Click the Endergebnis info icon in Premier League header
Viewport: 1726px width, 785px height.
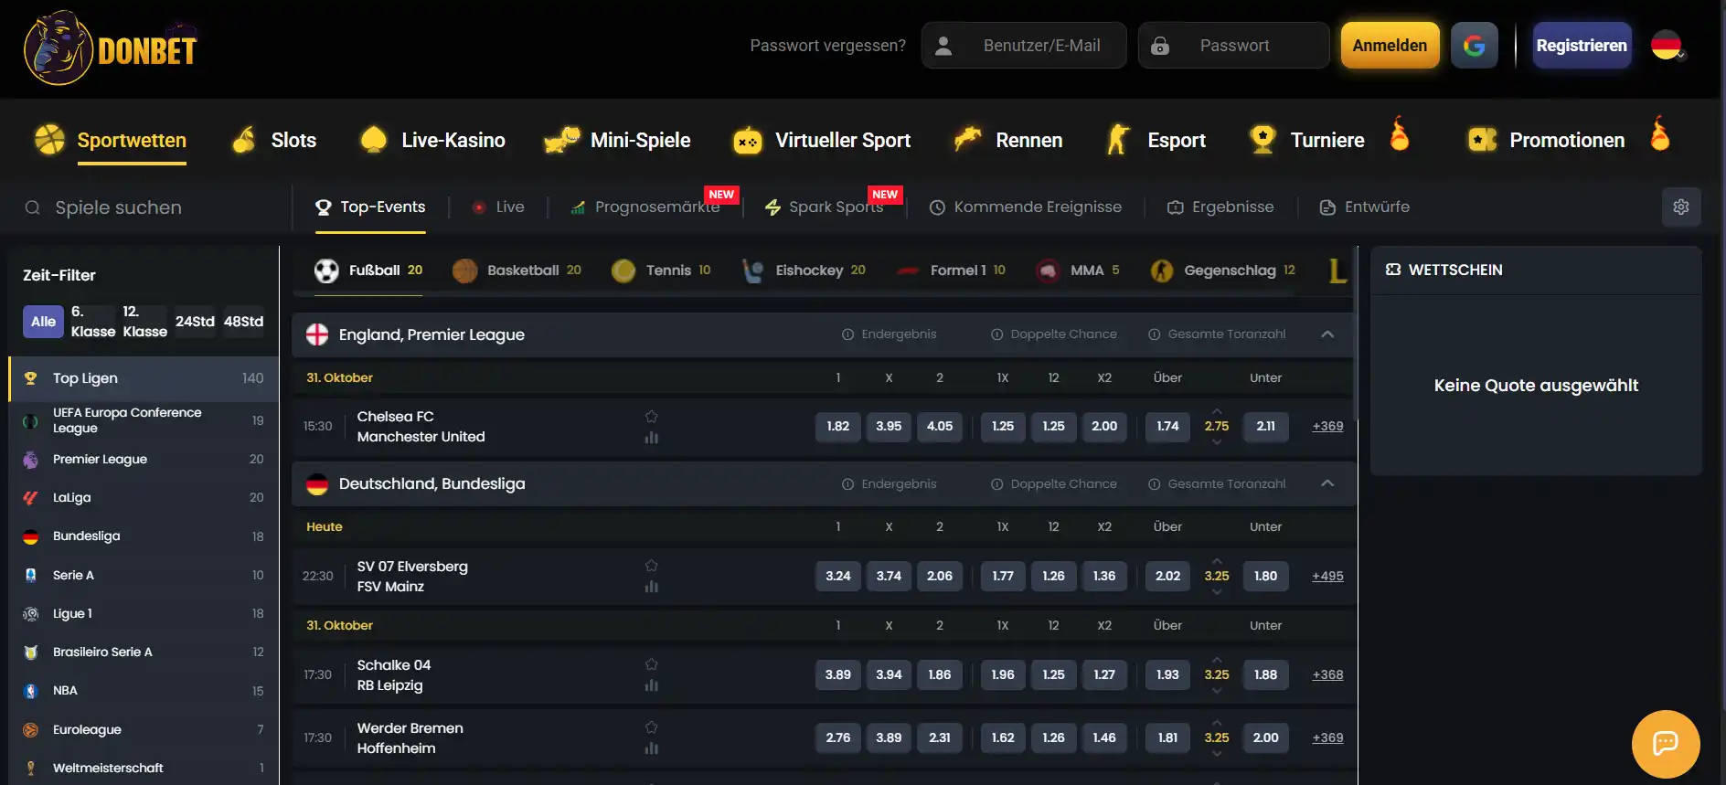[847, 334]
